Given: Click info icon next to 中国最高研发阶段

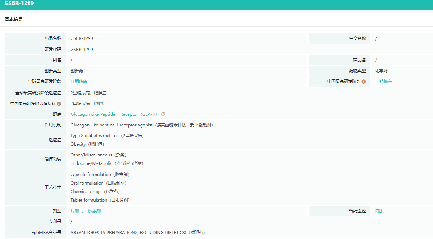Looking at the screenshot, I should pos(363,82).
